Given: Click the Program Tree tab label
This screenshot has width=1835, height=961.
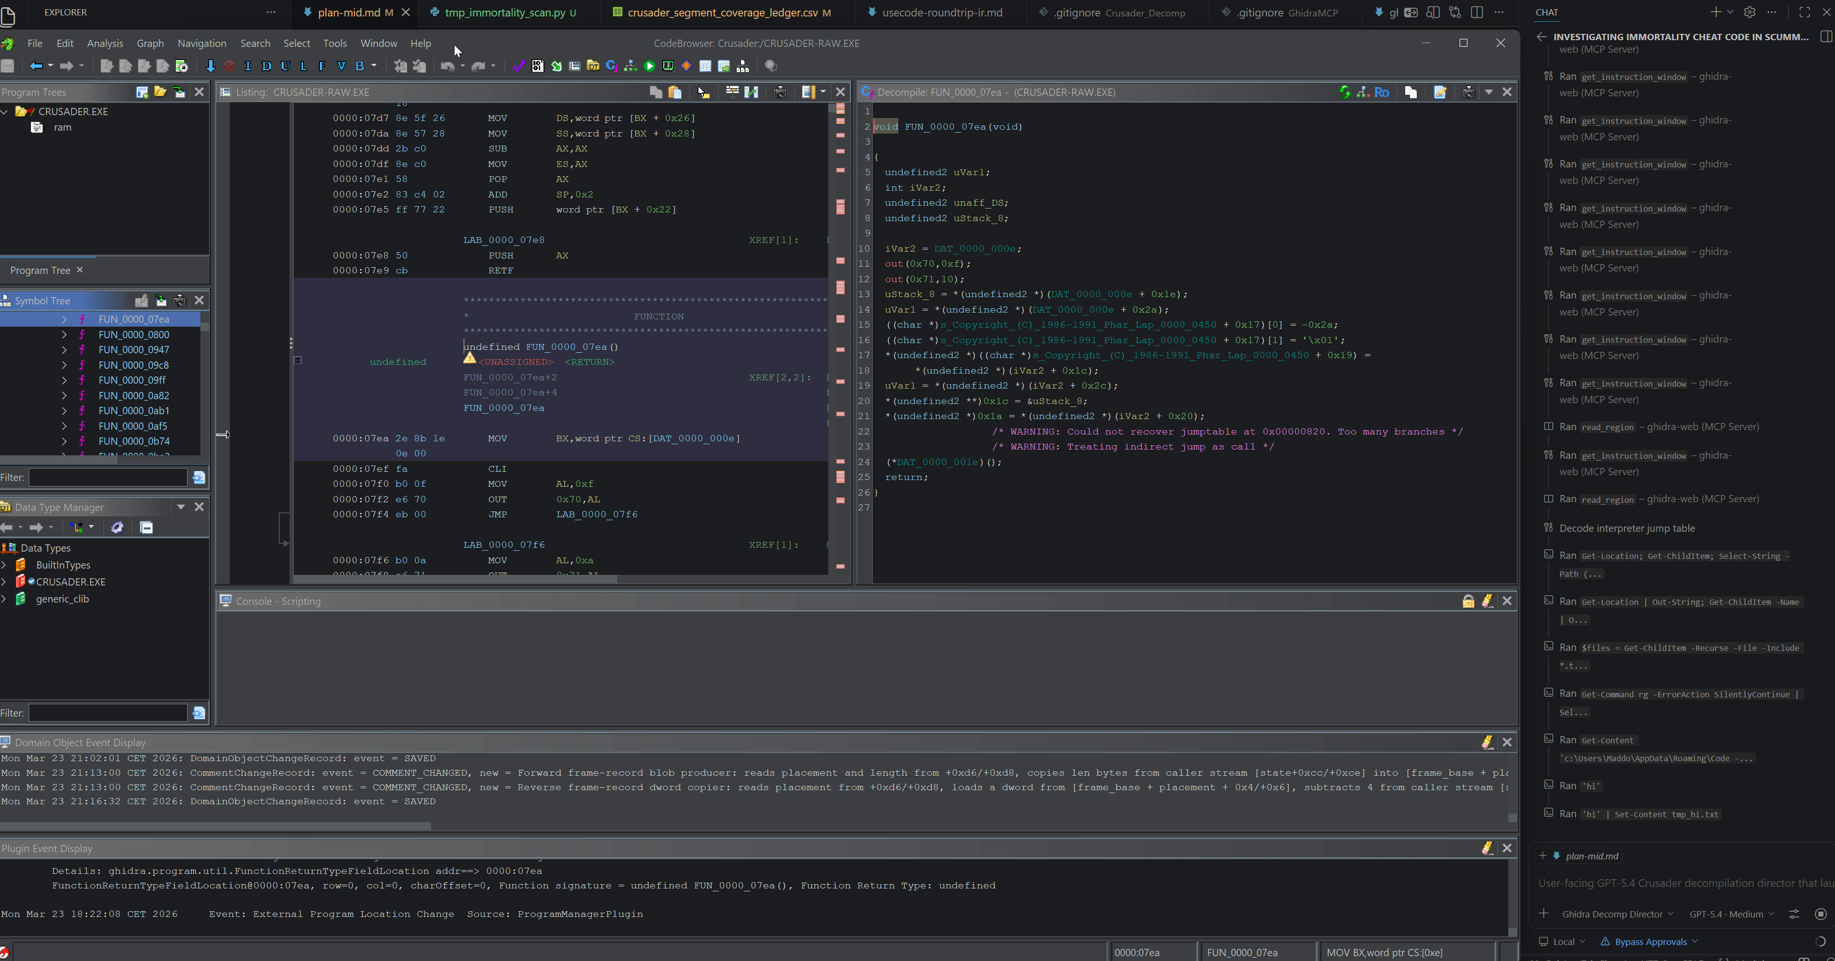Looking at the screenshot, I should tap(40, 270).
